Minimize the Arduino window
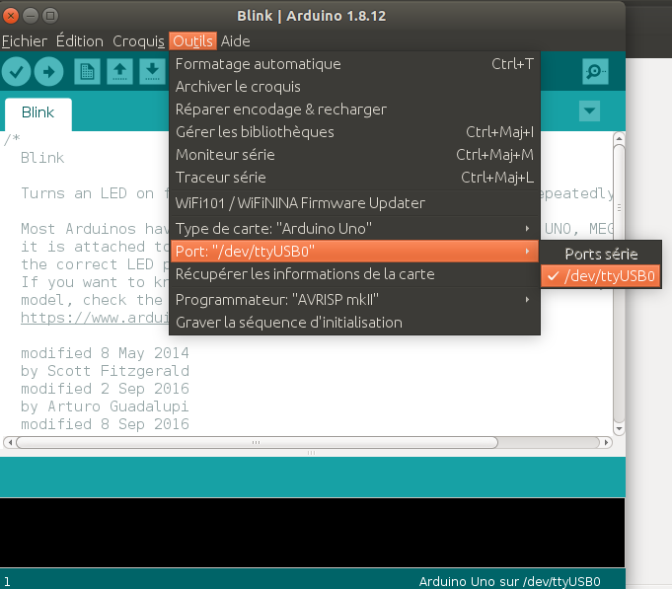The width and height of the screenshot is (672, 589). (31, 16)
